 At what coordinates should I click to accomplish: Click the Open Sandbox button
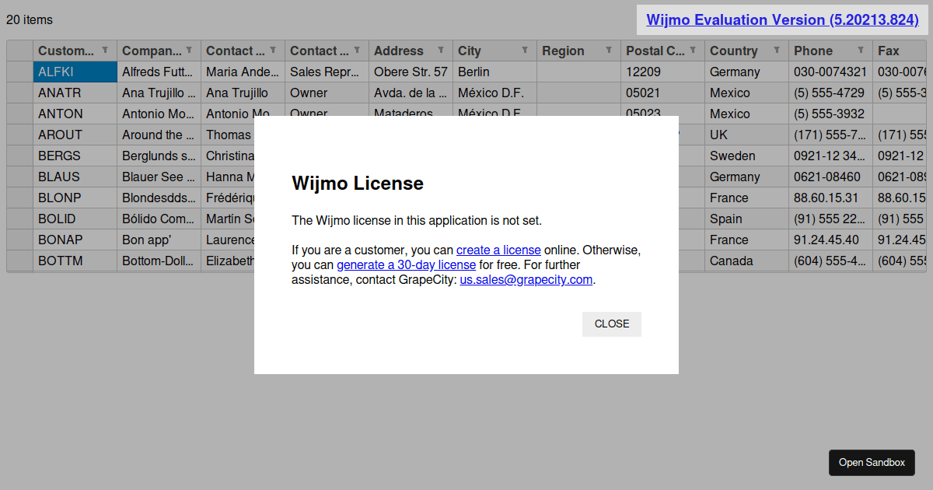pyautogui.click(x=872, y=462)
